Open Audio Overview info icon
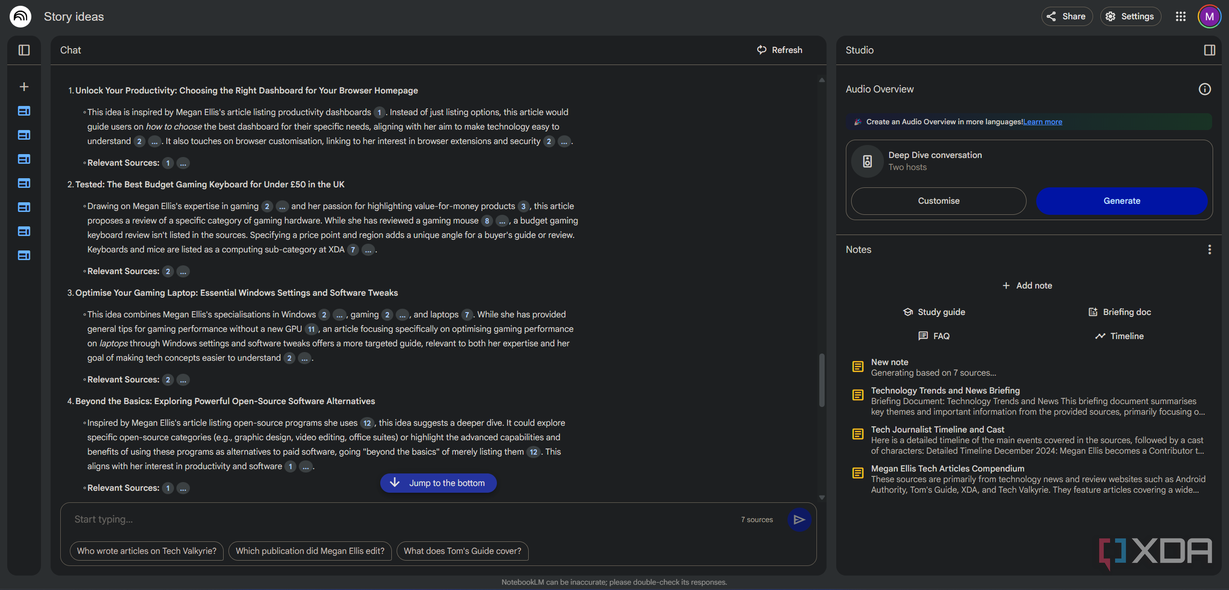1229x590 pixels. [x=1204, y=89]
